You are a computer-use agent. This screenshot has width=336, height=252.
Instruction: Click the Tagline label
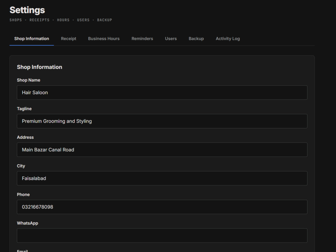(x=24, y=109)
